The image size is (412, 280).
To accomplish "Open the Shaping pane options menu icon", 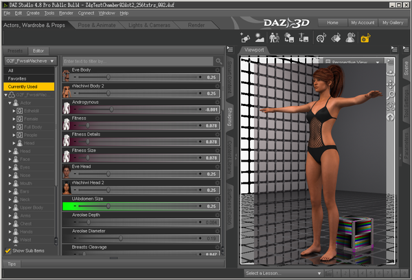I will pos(230,50).
